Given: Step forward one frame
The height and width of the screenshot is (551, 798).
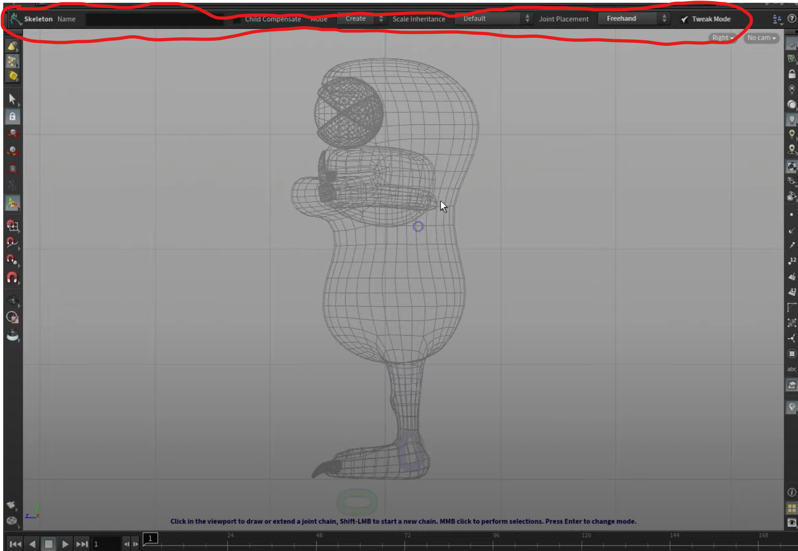Looking at the screenshot, I should [x=135, y=544].
